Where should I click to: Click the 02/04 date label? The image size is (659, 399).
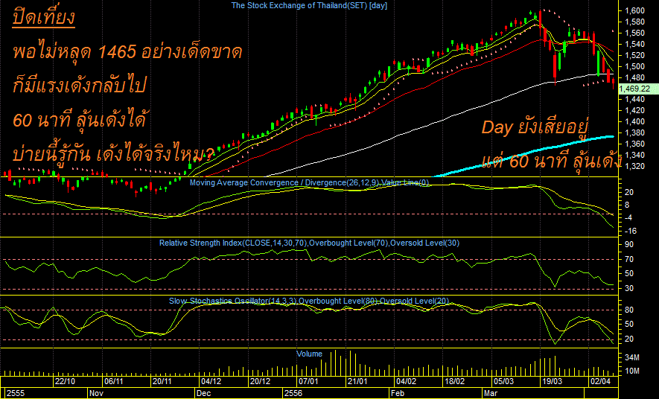tap(600, 381)
